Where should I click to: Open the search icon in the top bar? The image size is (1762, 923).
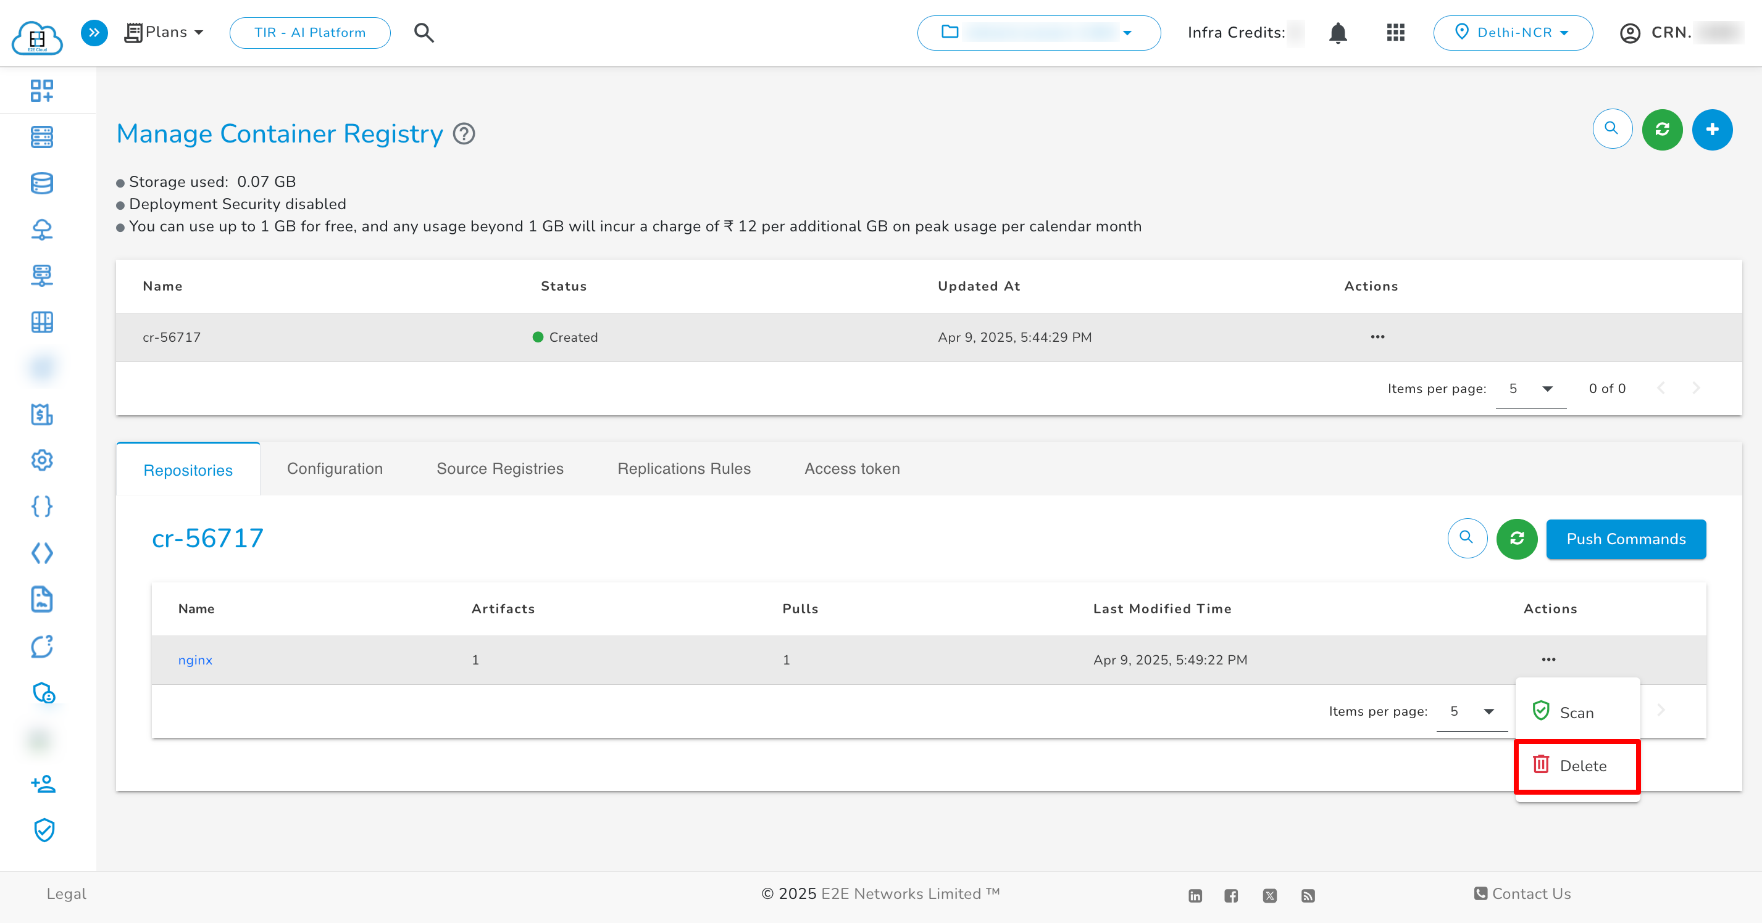point(423,32)
